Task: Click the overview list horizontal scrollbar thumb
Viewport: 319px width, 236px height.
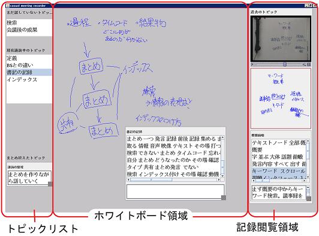Action: (x=263, y=181)
